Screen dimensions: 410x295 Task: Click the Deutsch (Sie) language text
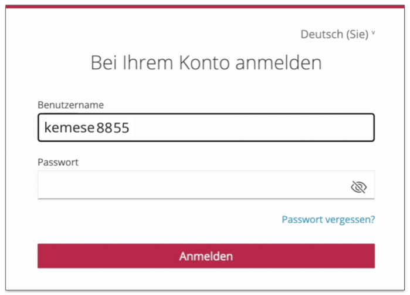click(x=334, y=35)
